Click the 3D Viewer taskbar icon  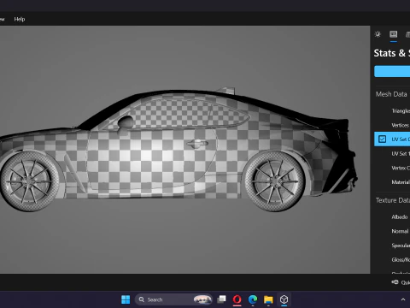[284, 299]
